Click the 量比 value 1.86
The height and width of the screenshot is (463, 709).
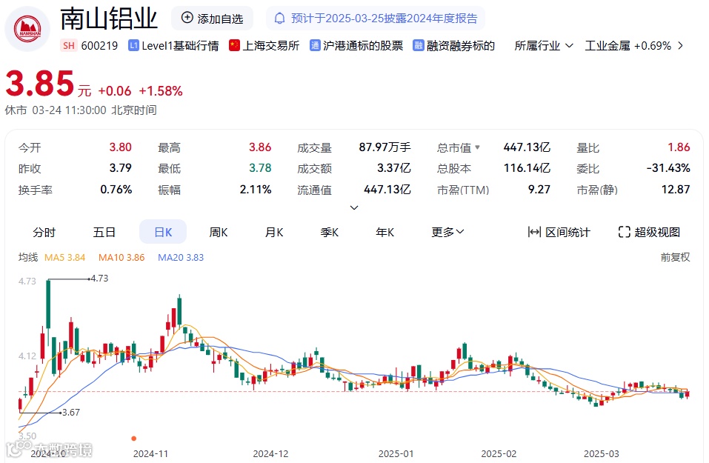(x=679, y=147)
